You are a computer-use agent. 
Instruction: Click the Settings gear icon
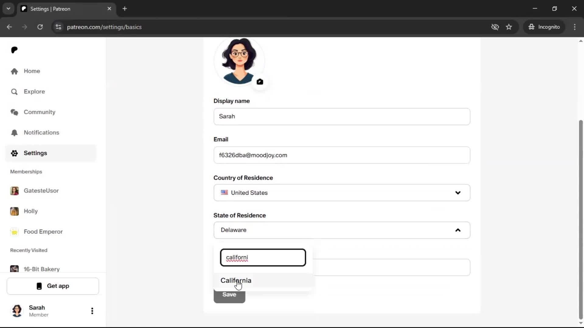(x=14, y=153)
